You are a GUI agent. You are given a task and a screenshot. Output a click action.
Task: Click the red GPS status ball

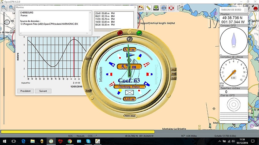(255, 9)
